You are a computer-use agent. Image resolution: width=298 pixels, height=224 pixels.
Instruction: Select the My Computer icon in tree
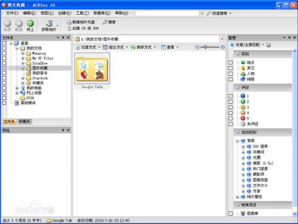(23, 88)
